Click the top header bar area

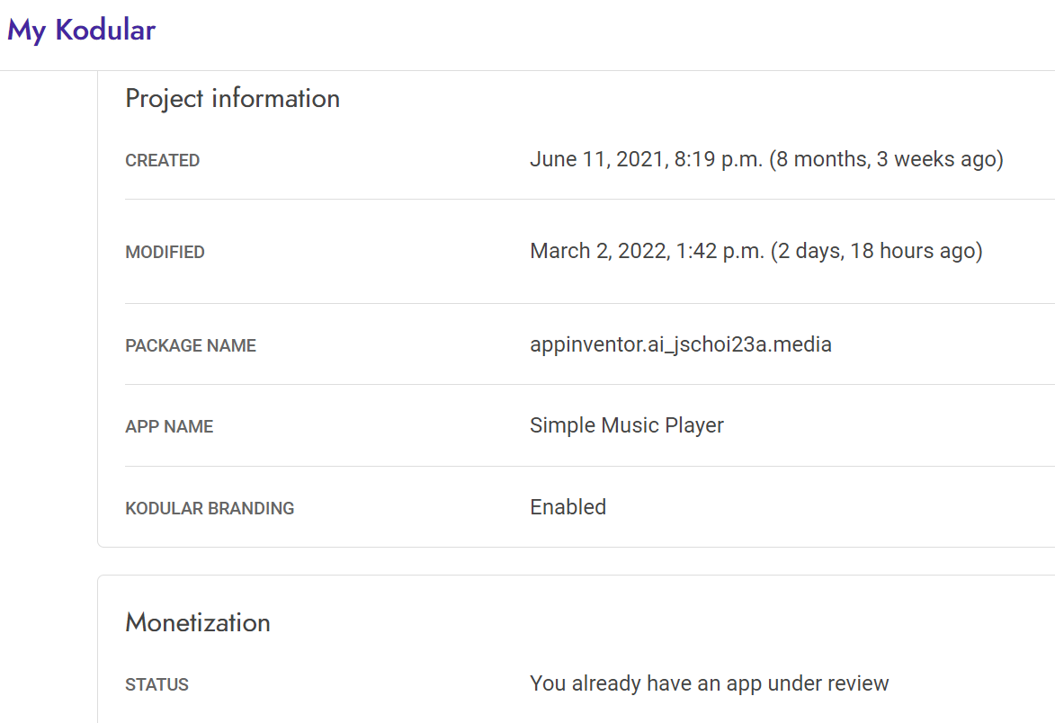(x=527, y=35)
